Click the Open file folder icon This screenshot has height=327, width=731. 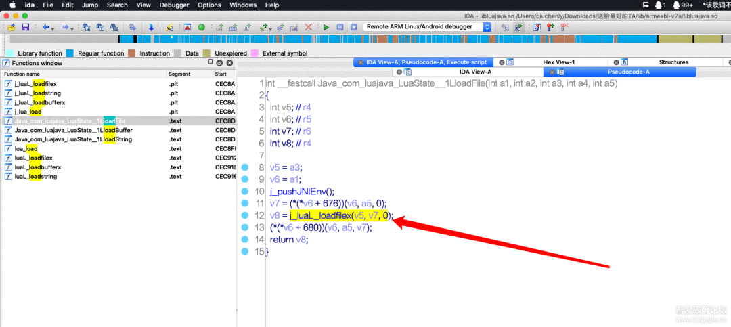coord(12,27)
